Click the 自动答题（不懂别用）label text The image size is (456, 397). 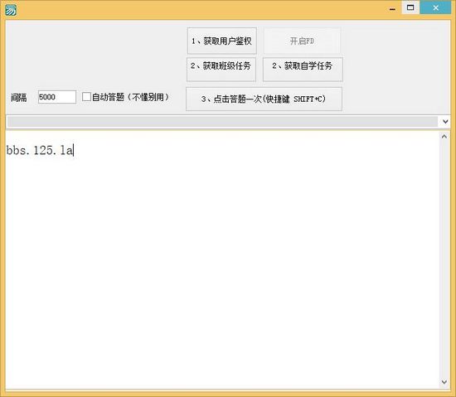pos(130,97)
